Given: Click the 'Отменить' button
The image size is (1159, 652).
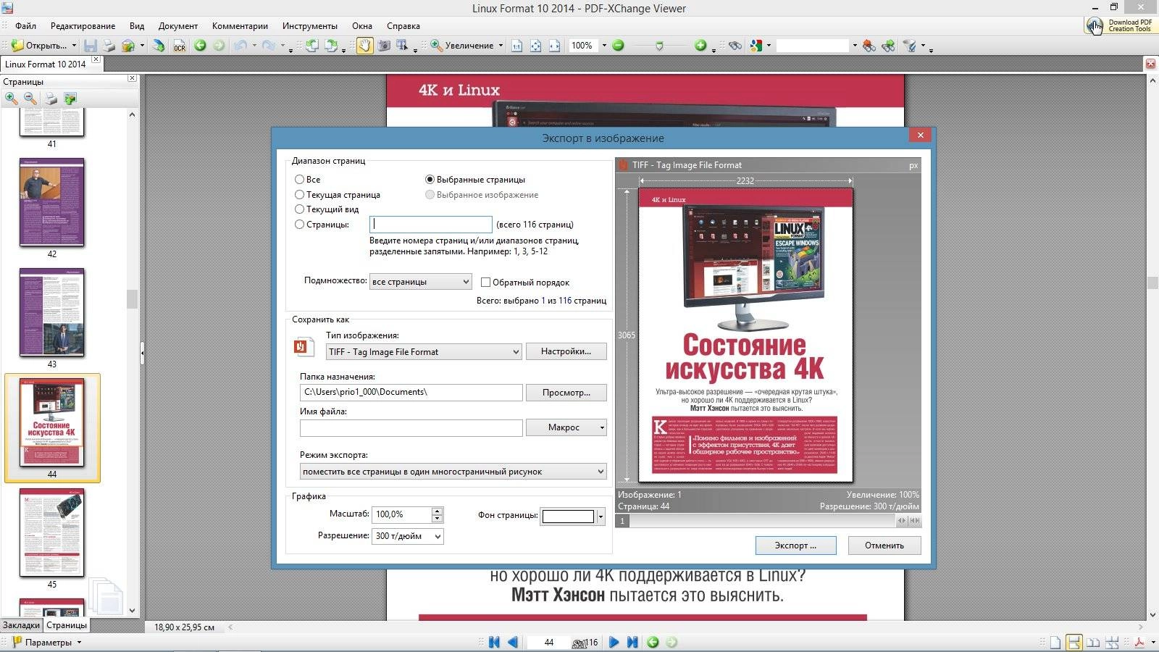Looking at the screenshot, I should [884, 545].
